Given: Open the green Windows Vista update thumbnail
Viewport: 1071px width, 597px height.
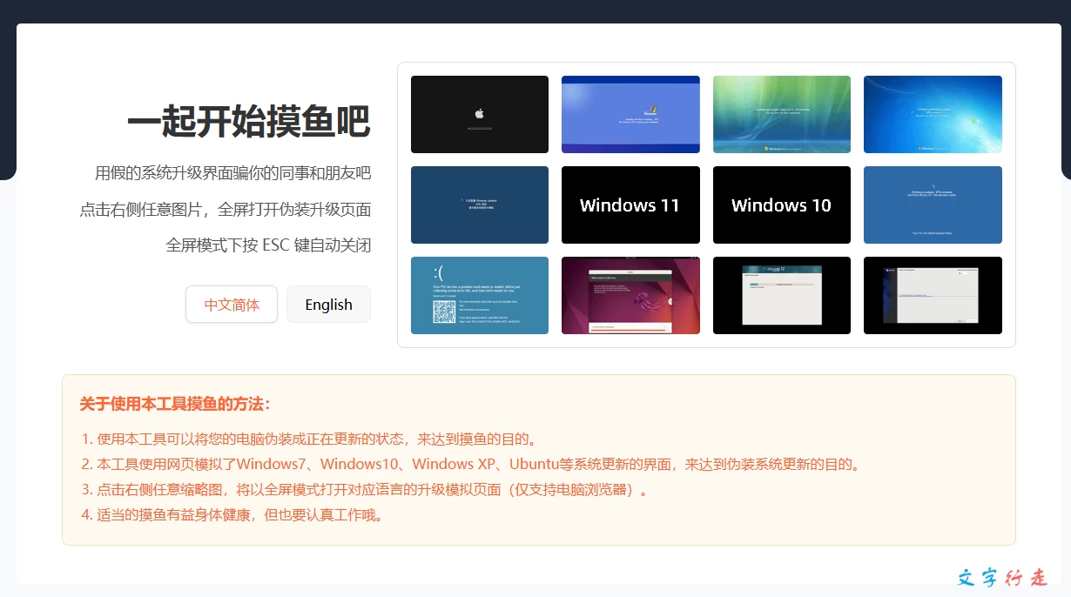Looking at the screenshot, I should click(x=782, y=114).
